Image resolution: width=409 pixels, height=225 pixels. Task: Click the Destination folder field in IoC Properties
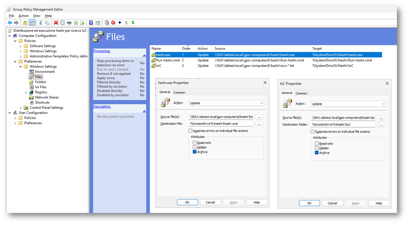click(343, 125)
